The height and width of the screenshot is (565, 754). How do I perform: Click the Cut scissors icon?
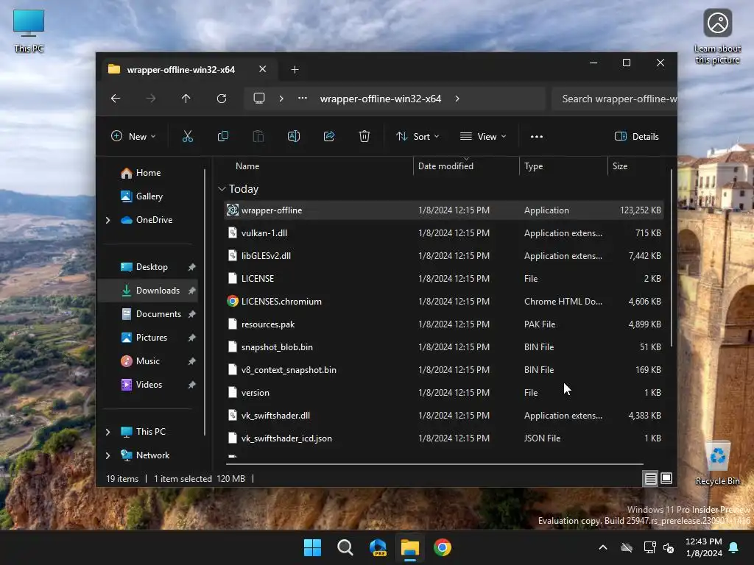(x=188, y=136)
